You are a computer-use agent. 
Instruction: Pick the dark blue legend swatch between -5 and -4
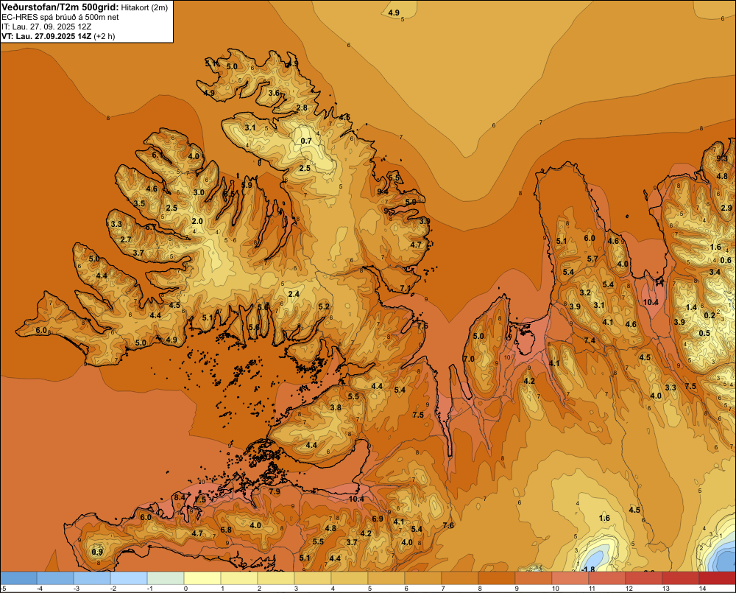19,578
